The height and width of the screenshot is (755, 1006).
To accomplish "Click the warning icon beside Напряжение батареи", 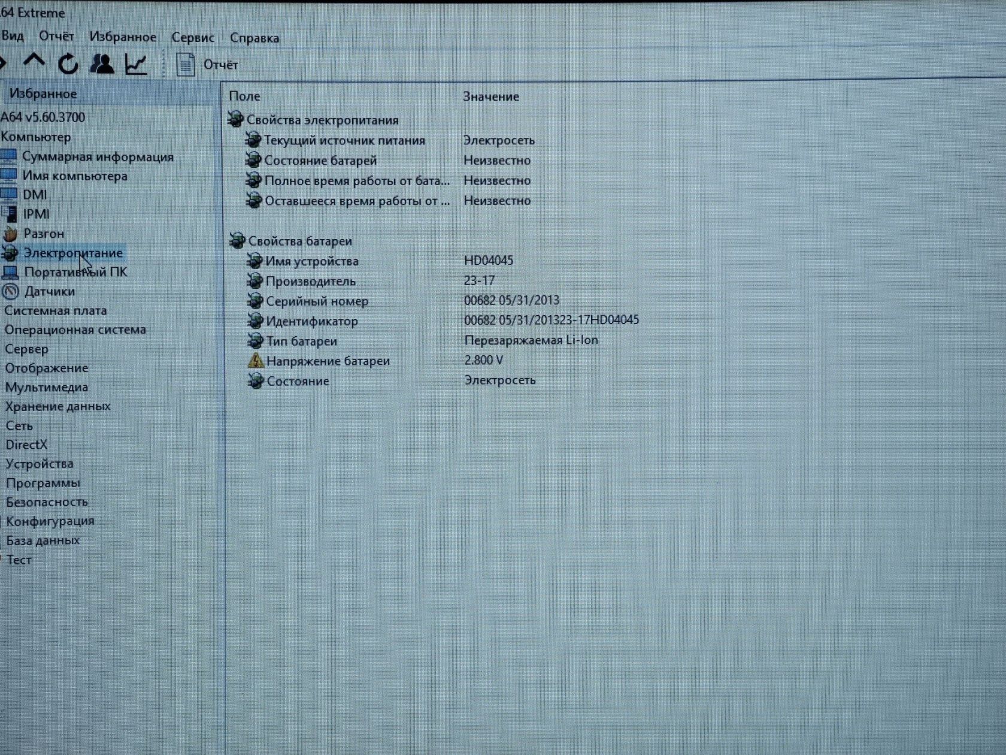I will [256, 361].
